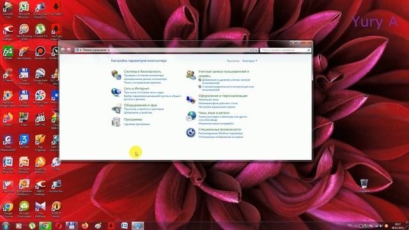Click Изменение языка интерфейса link
Image resolution: width=409 pixels, height=230 pixels.
(216, 123)
